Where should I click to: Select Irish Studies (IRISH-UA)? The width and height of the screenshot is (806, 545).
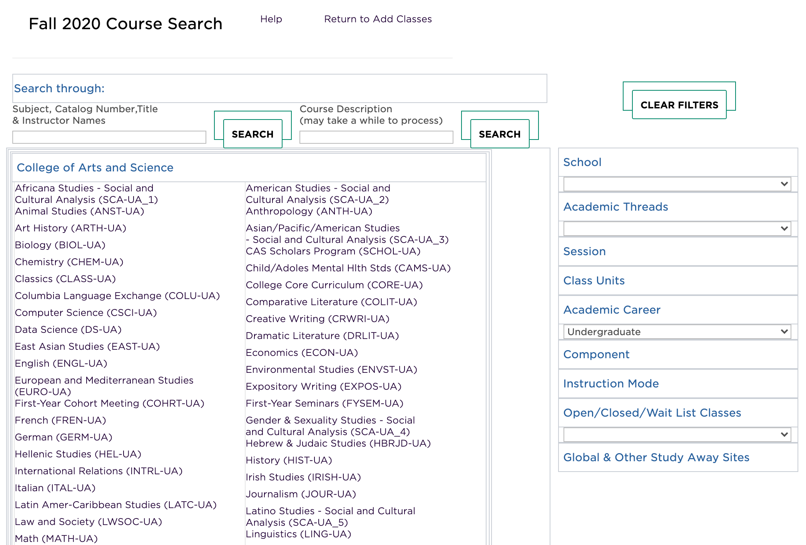[x=303, y=477]
